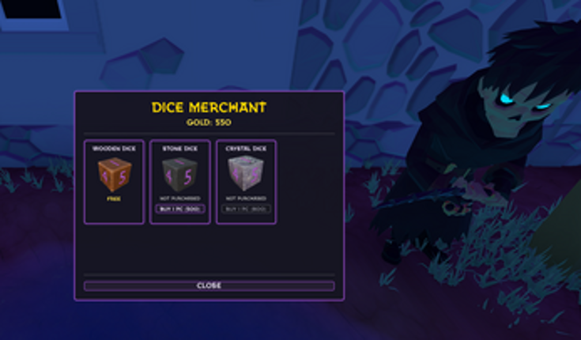Viewport: 581px width, 340px height.
Task: Close the Dice Merchant window
Action: (209, 285)
